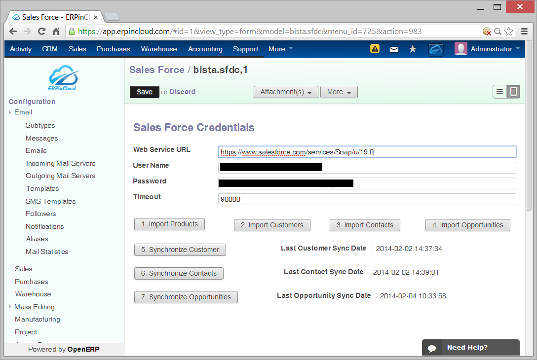This screenshot has width=537, height=360.
Task: Click into the Password field
Action: coord(367,183)
